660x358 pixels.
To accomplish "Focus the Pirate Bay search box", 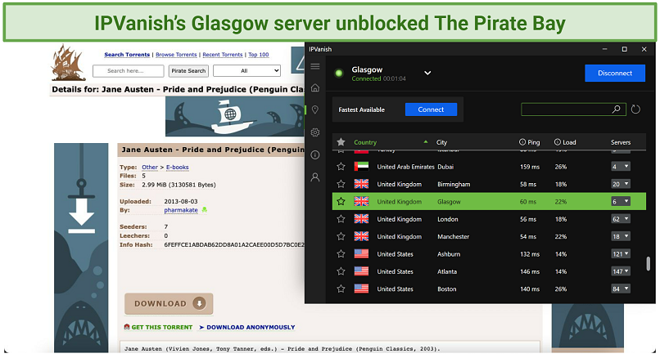I will coord(129,71).
